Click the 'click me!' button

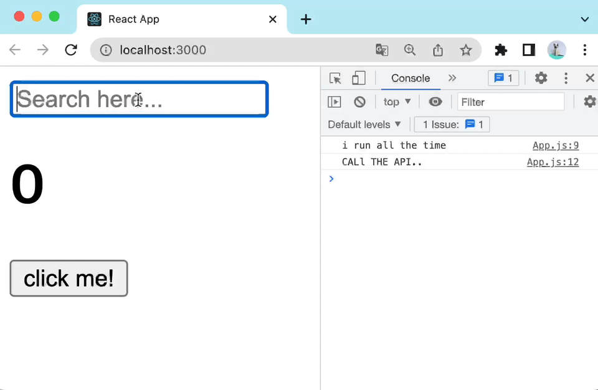tap(69, 278)
